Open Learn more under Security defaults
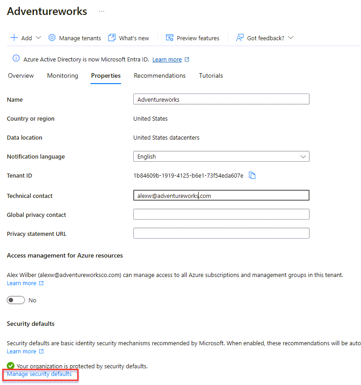The height and width of the screenshot is (385, 361). [x=21, y=352]
